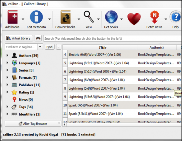The image size is (182, 141).
Task: Open Fetch news dropdown arrow
Action: coord(166,19)
